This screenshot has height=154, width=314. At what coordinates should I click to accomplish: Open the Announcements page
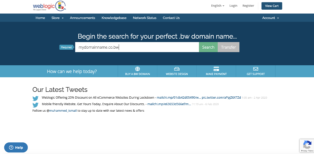click(x=83, y=18)
